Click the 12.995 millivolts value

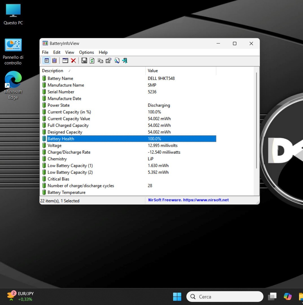tap(163, 145)
